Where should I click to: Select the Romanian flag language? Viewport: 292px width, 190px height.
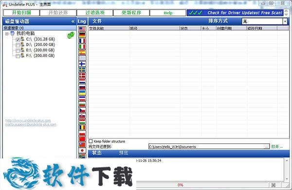82,127
